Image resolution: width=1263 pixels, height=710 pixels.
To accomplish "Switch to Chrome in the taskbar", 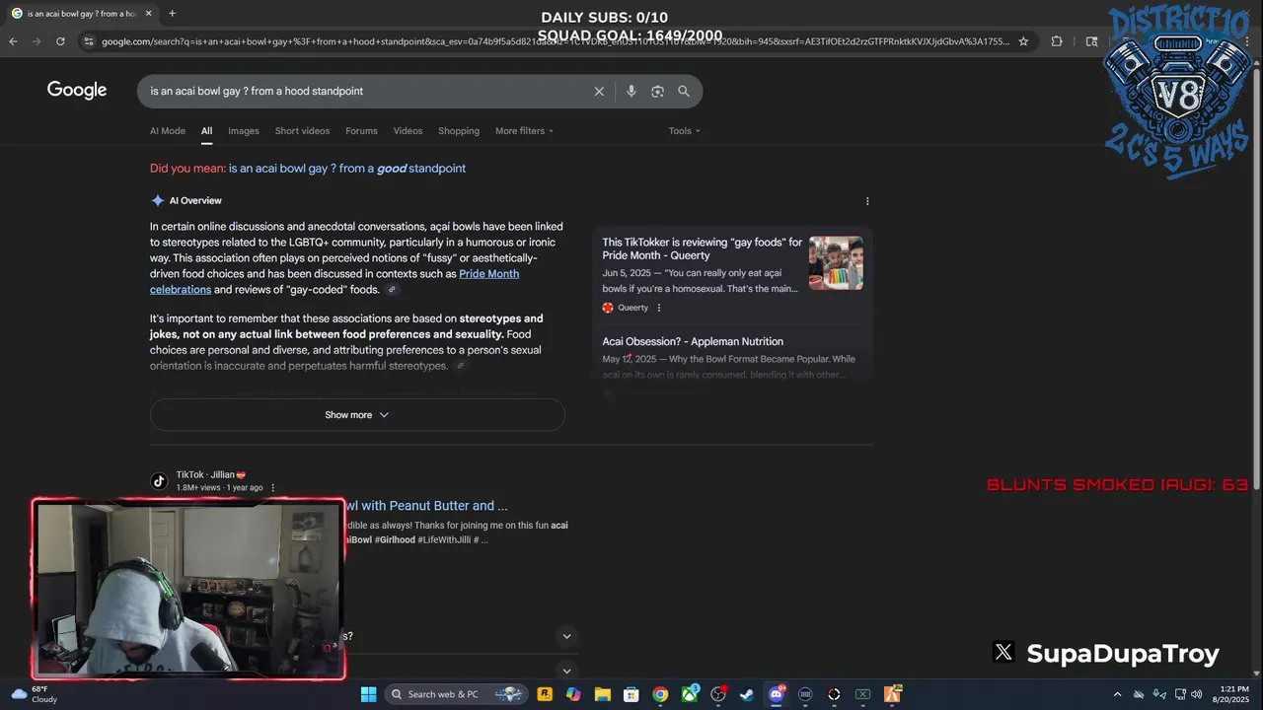I will point(660,694).
